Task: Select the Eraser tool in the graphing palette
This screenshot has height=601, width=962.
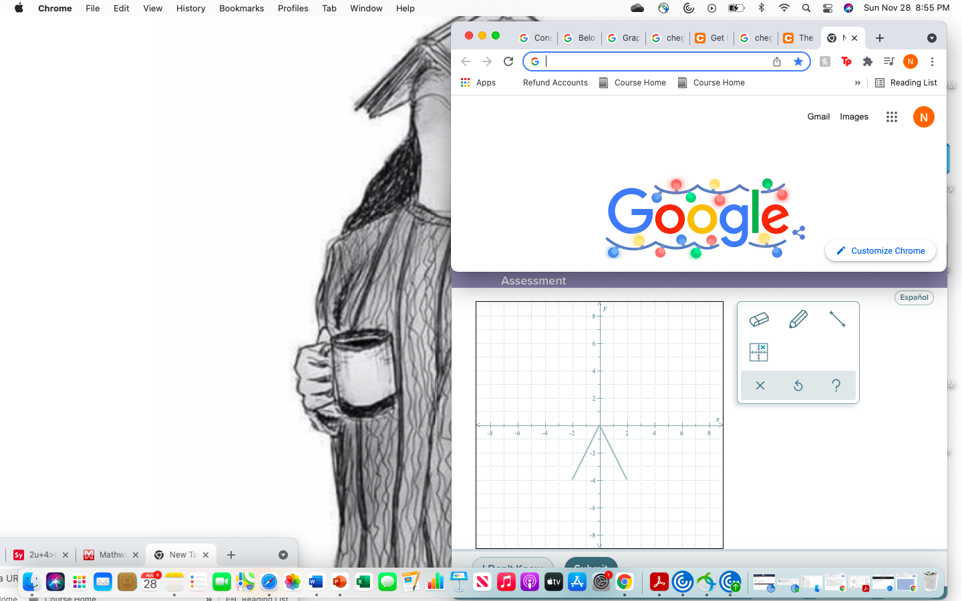Action: coord(760,319)
